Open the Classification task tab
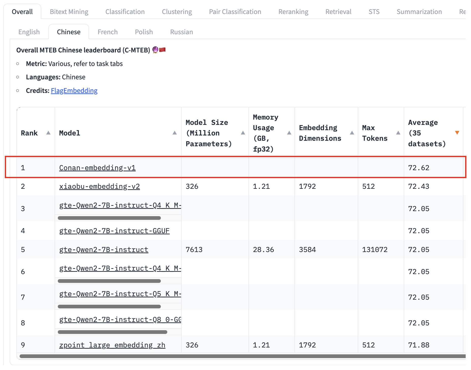The image size is (471, 370). pos(125,11)
